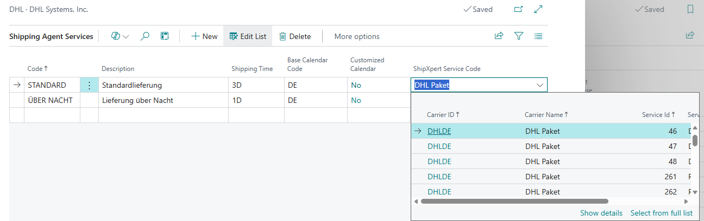Click the list layout view icon
Viewport: 704px width, 221px height.
538,36
